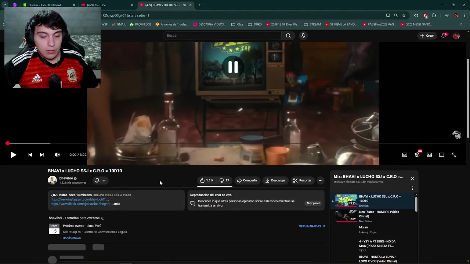470x264 pixels.
Task: Open the bhaviboi channel name link
Action: point(66,178)
